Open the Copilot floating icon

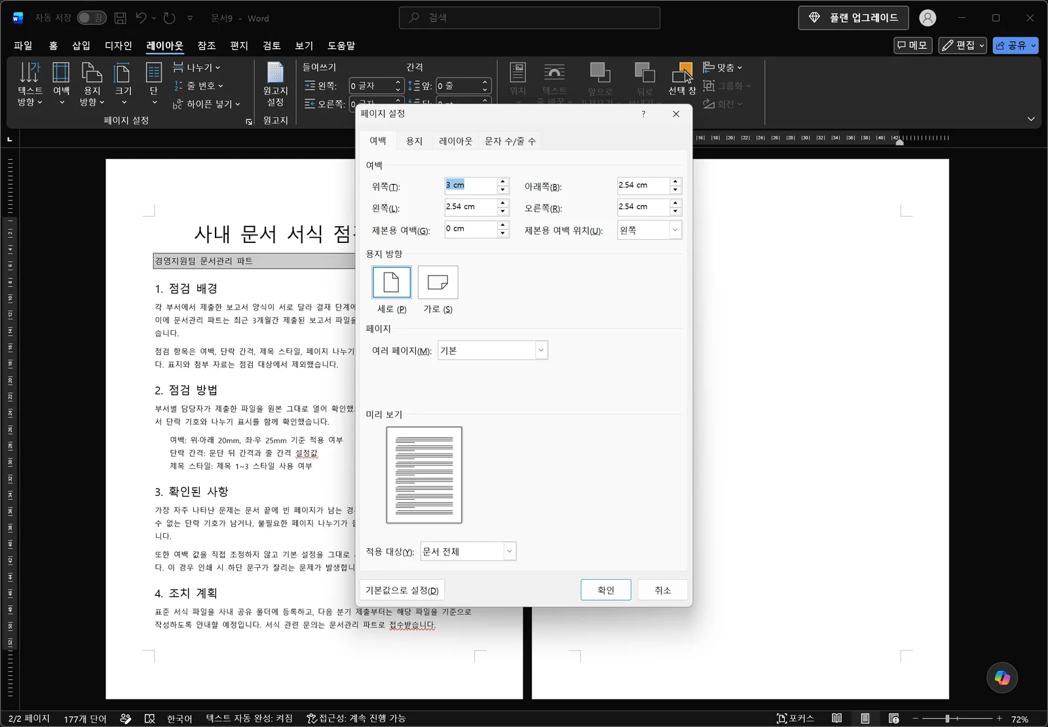pos(1002,677)
